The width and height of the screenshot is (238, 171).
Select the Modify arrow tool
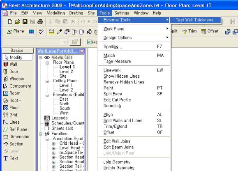[17, 58]
